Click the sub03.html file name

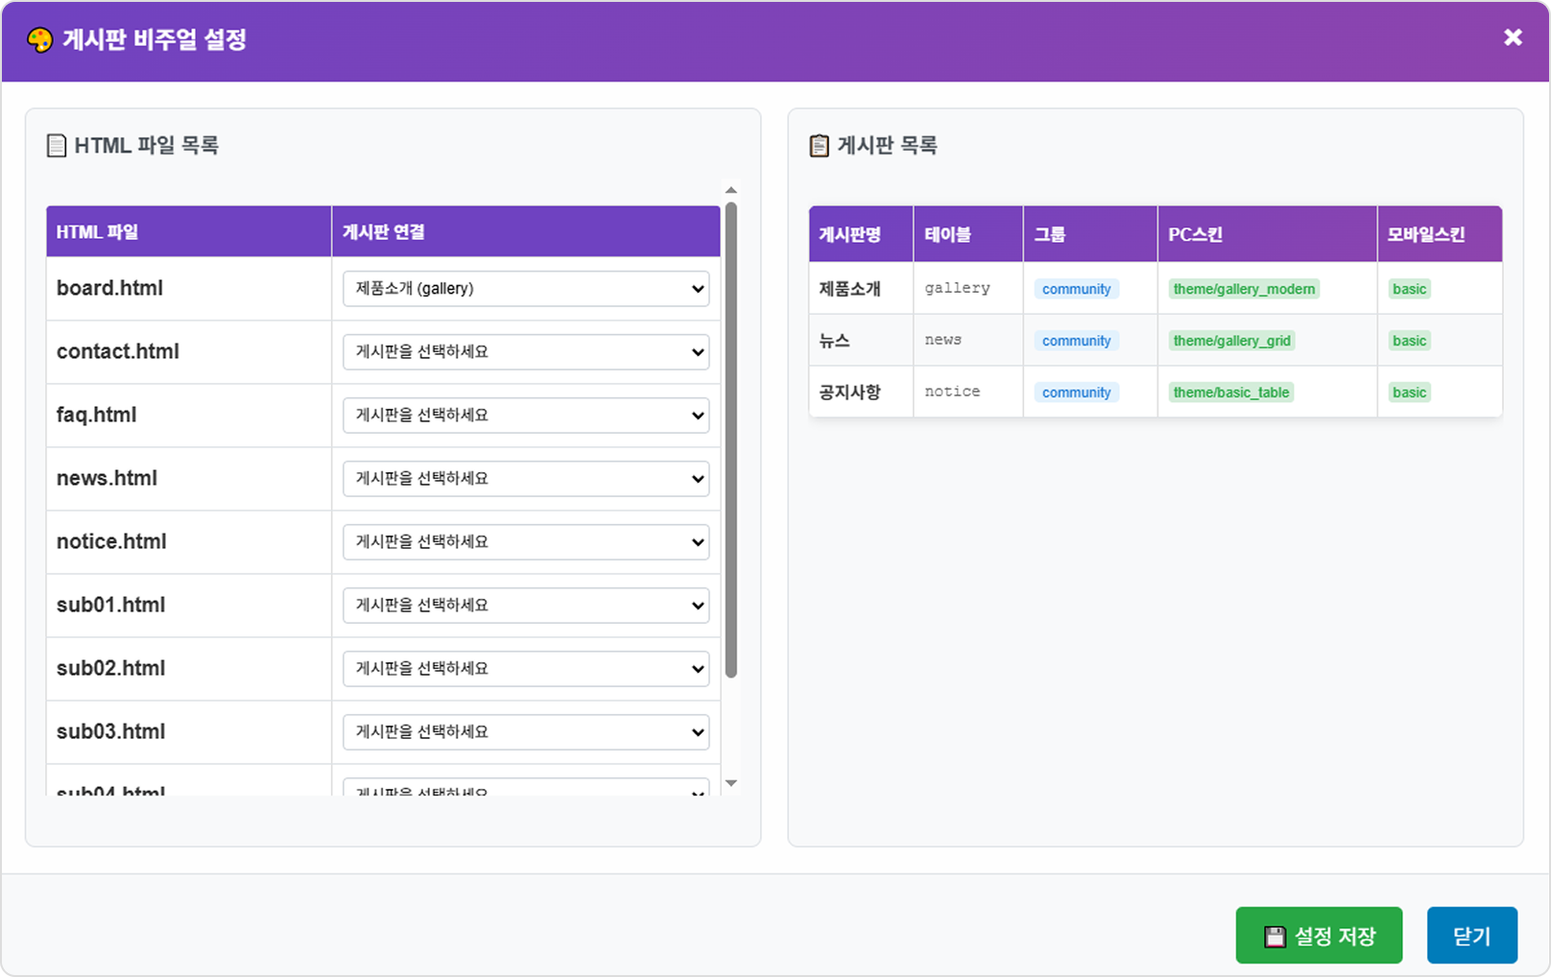[110, 731]
